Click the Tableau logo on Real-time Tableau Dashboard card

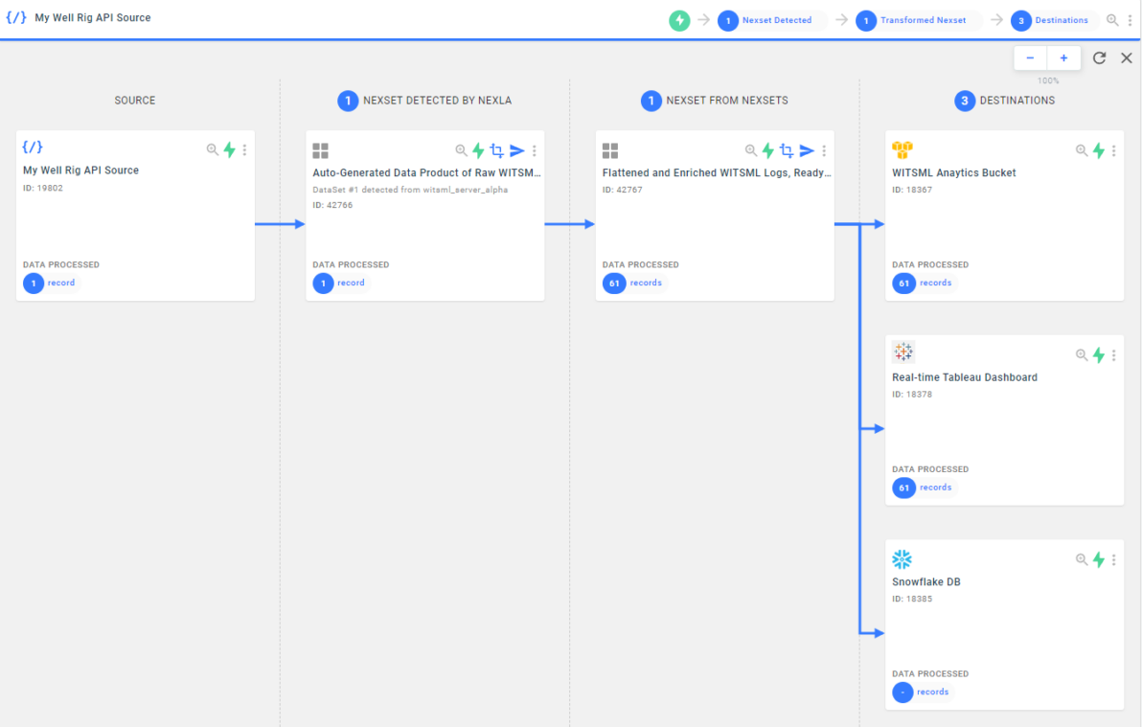[x=903, y=352]
